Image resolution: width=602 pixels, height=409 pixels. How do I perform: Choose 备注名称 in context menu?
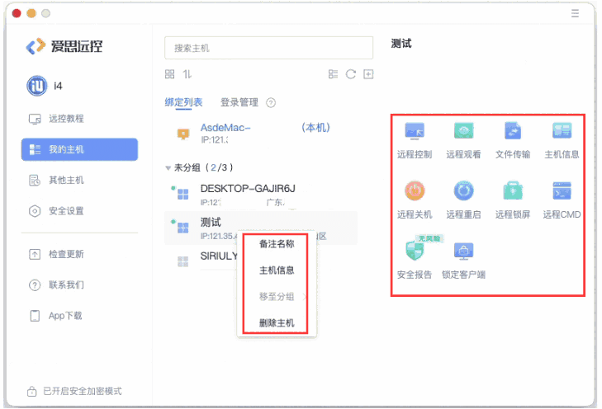(277, 244)
